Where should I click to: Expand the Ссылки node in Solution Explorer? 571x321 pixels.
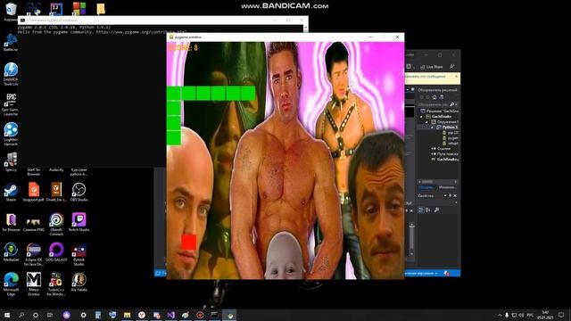(432, 149)
